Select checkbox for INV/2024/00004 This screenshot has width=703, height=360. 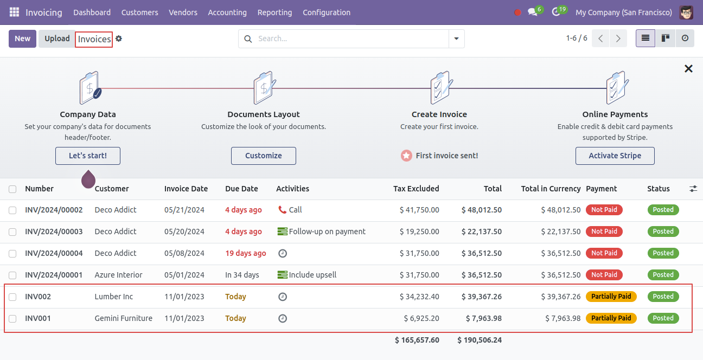click(x=12, y=254)
